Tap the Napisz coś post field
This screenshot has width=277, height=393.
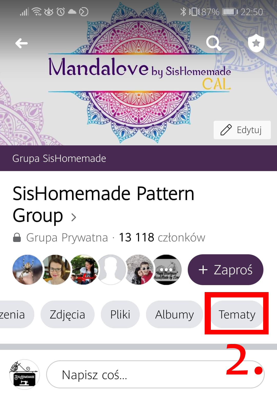(x=155, y=375)
